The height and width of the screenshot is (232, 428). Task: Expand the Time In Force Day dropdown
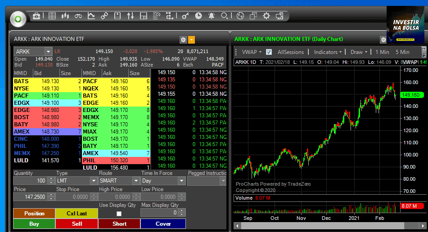tap(181, 181)
